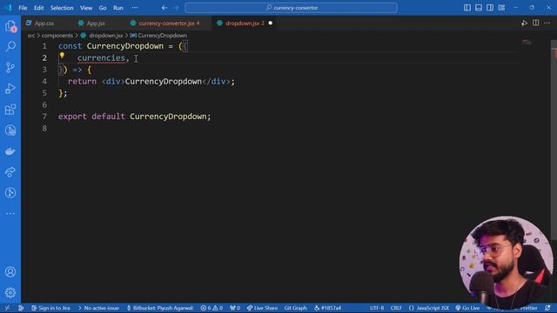Click the minimap preview of code
557x313 pixels.
coord(527,43)
